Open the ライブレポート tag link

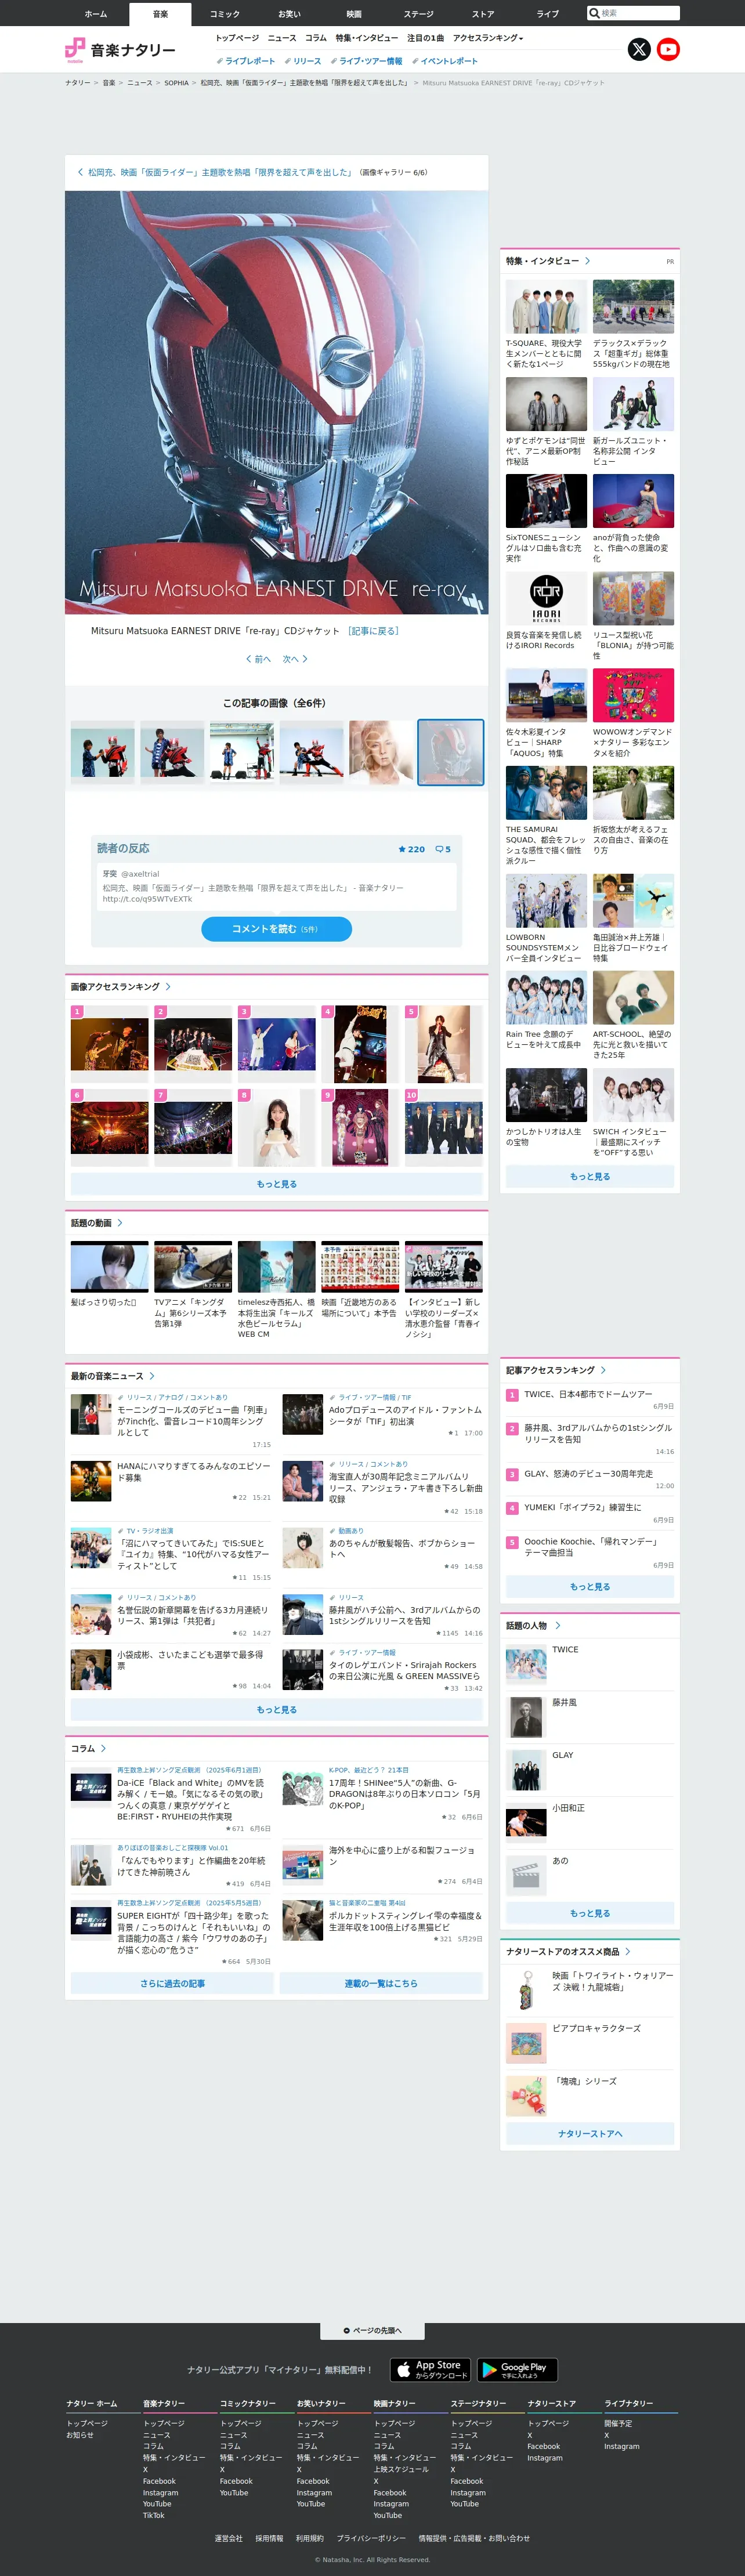[x=246, y=61]
